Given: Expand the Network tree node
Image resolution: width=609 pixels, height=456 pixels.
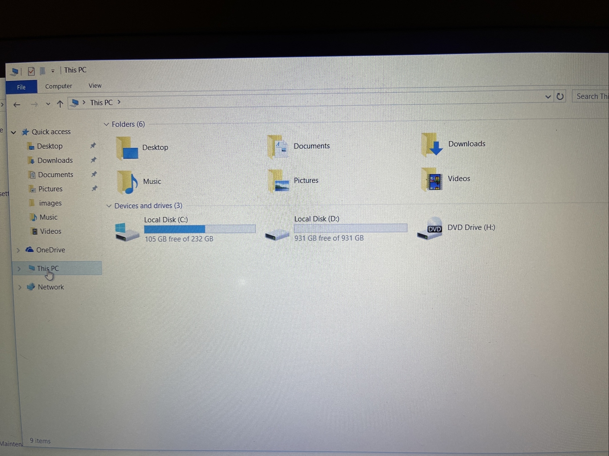Looking at the screenshot, I should pos(20,287).
